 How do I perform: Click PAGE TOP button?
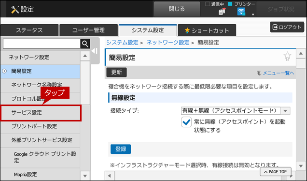(276, 172)
